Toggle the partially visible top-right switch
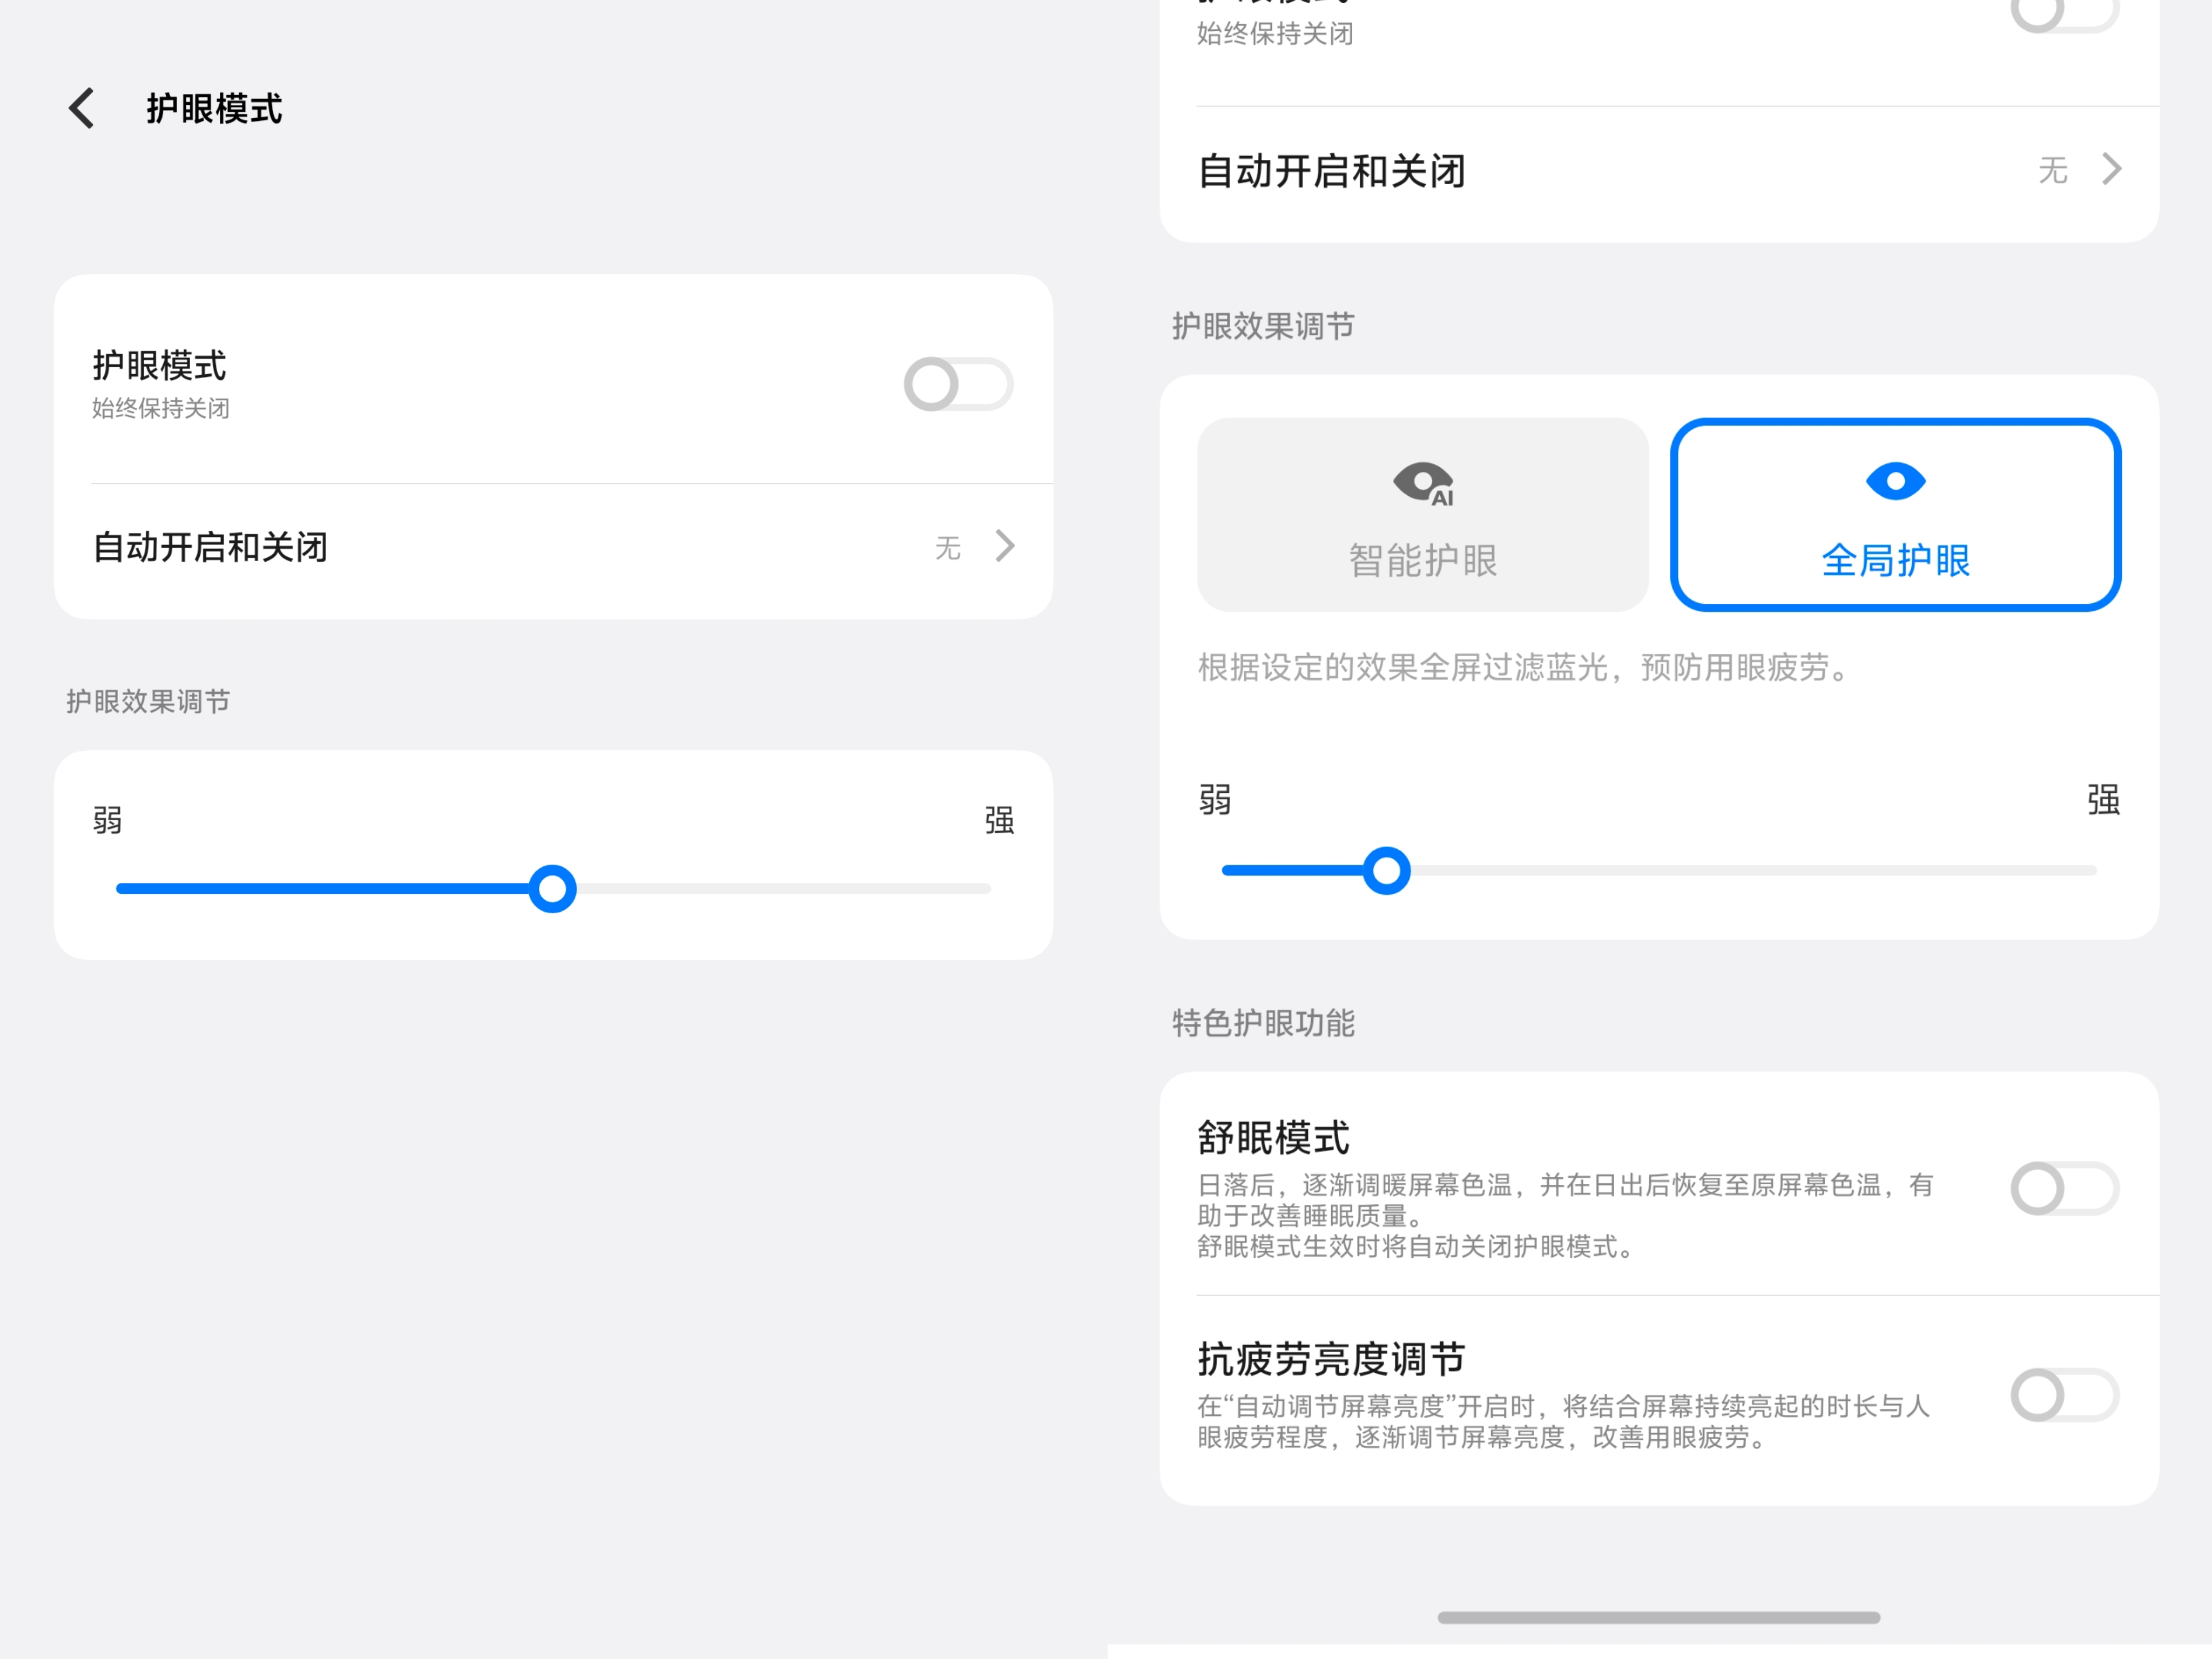 pos(2064,14)
